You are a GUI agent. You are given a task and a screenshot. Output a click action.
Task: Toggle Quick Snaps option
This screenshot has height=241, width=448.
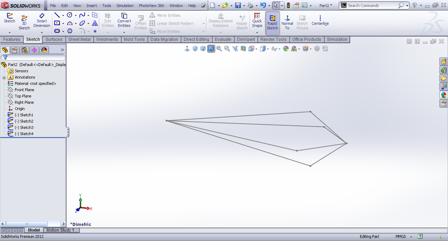(257, 21)
